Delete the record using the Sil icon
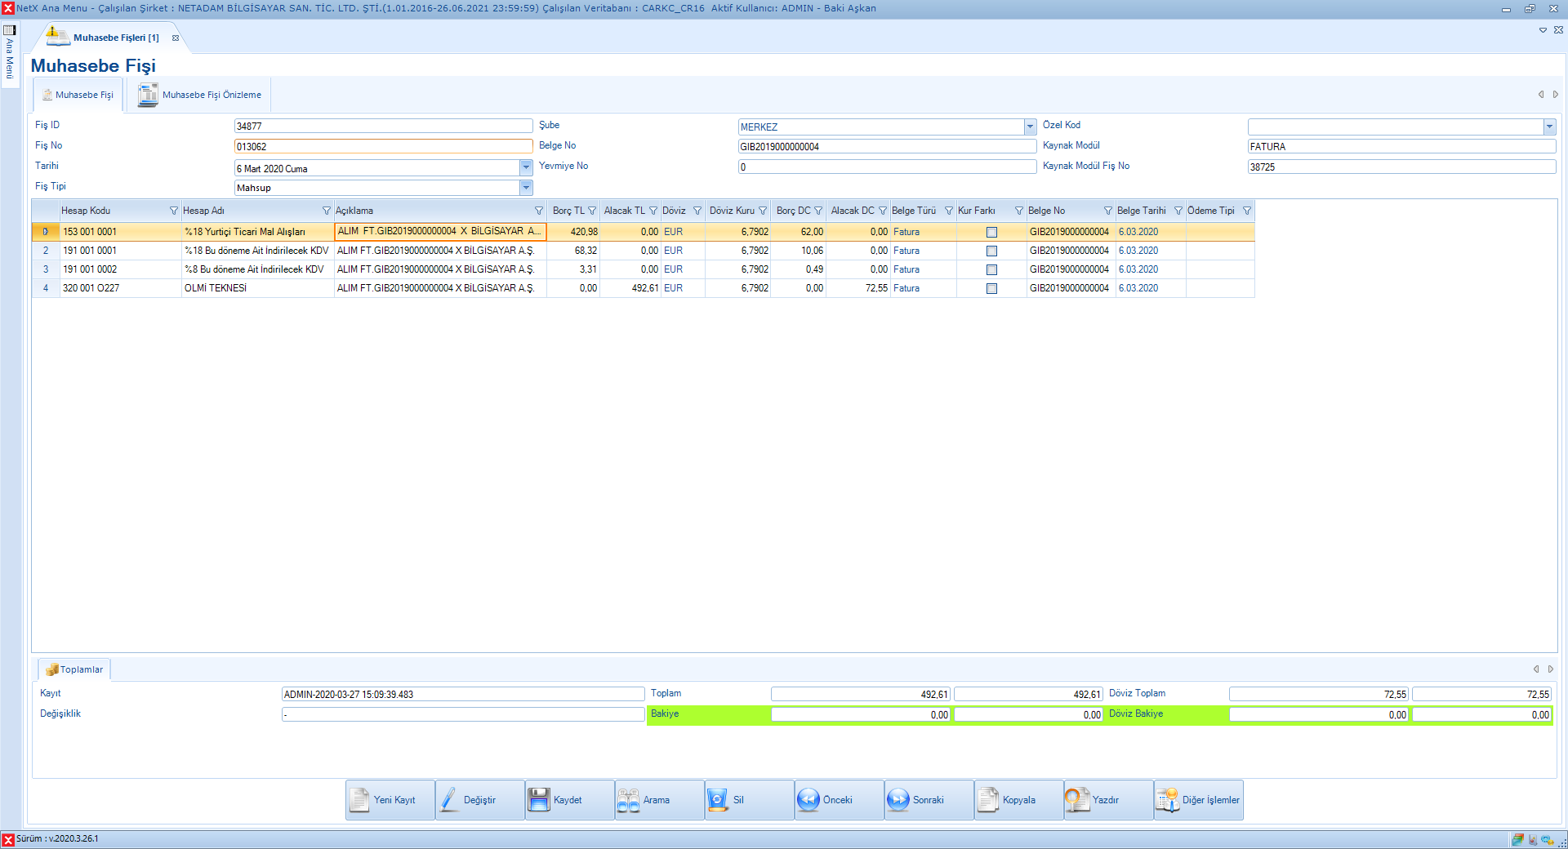The height and width of the screenshot is (849, 1568). (717, 800)
